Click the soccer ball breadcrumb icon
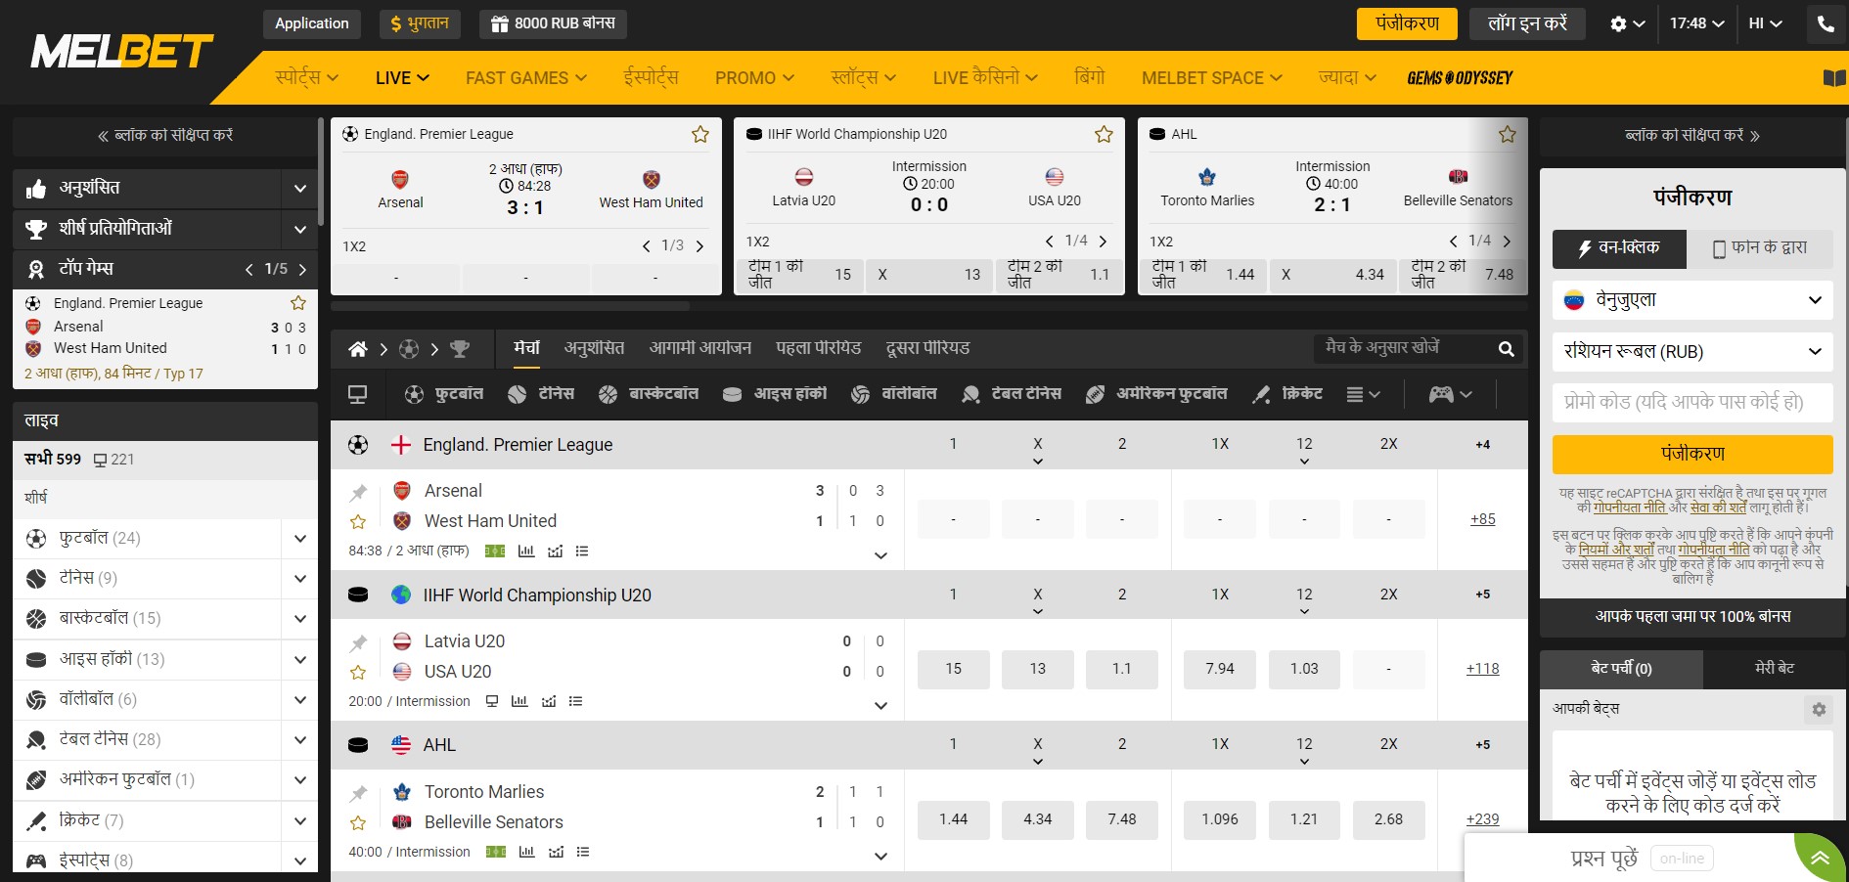 click(409, 349)
